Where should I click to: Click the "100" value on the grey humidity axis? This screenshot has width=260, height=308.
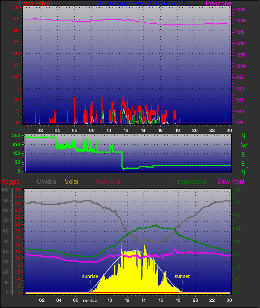(x=4, y=190)
